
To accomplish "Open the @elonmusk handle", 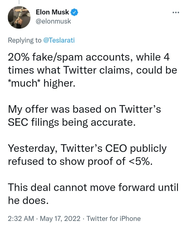I will coord(53,21).
